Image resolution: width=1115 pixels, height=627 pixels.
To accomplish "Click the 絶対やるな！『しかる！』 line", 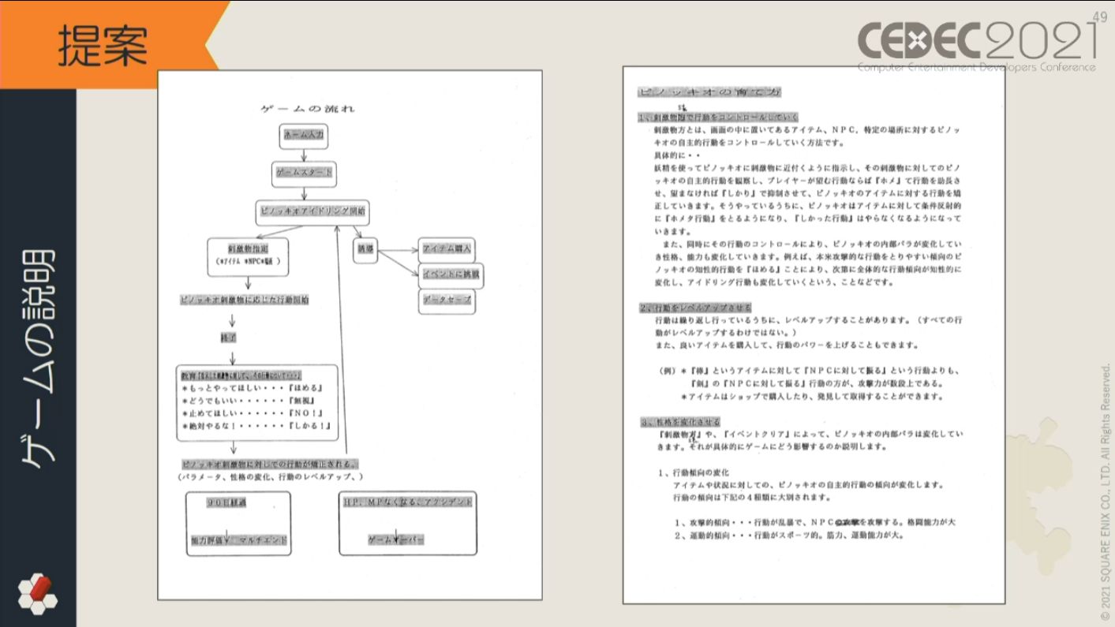I will pos(256,427).
